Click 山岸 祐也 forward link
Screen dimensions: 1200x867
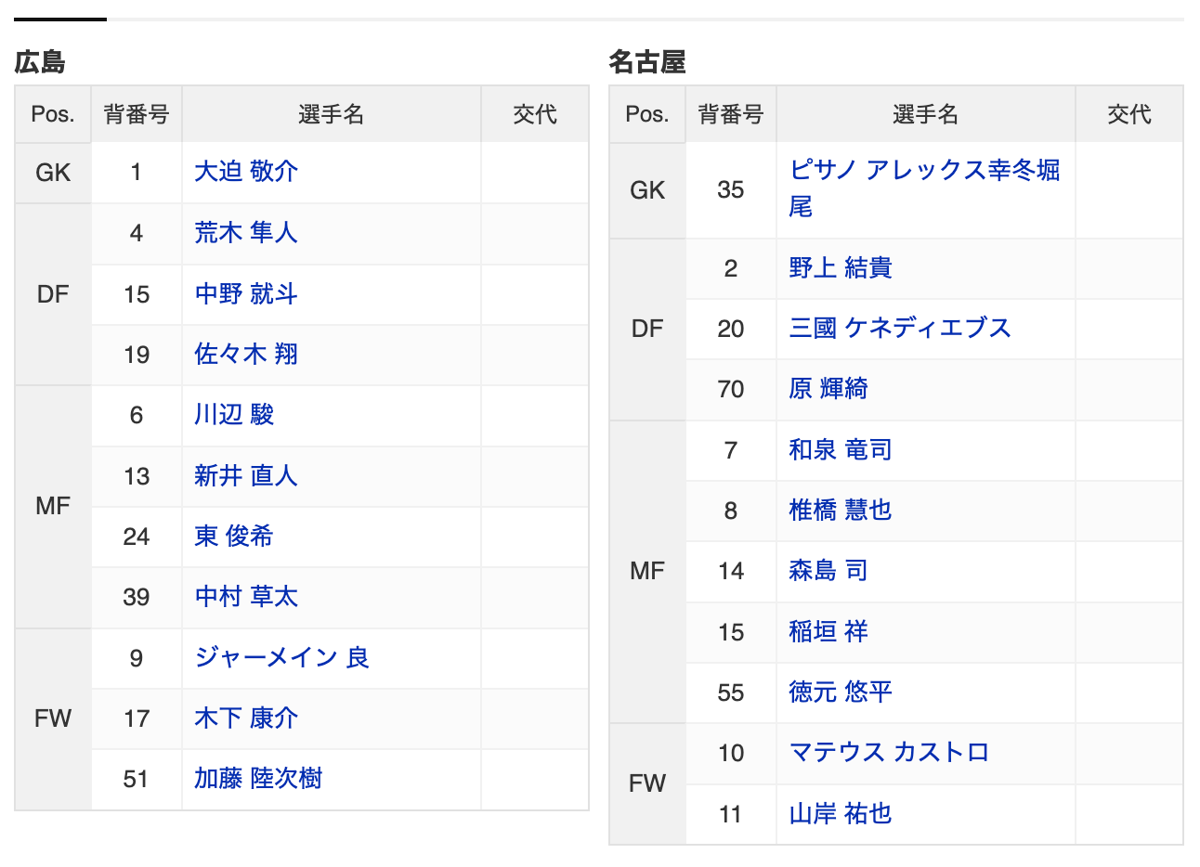coord(841,814)
